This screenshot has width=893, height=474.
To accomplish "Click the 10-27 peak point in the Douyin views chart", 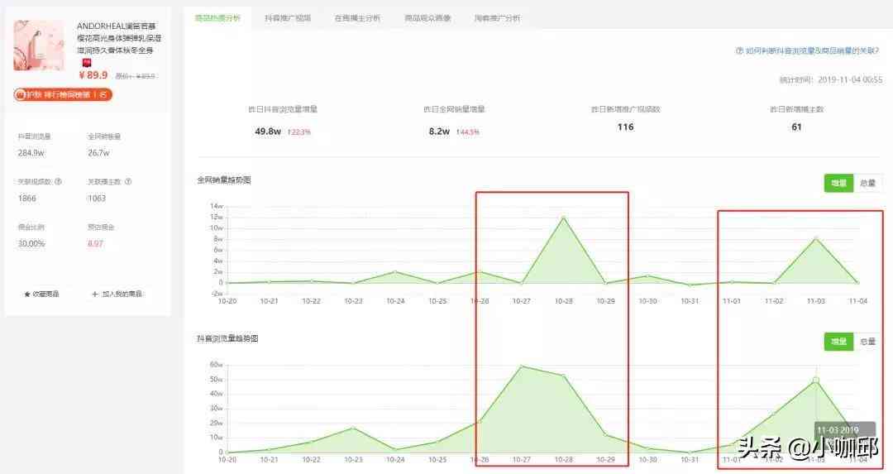I will pyautogui.click(x=521, y=366).
